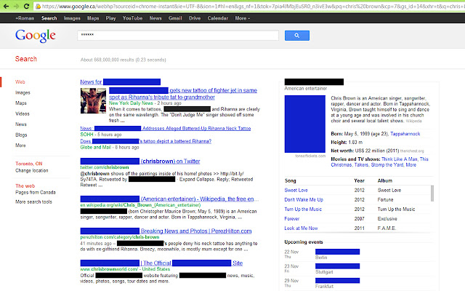Open the Official Site result link
The width and height of the screenshot is (465, 291).
(161, 263)
